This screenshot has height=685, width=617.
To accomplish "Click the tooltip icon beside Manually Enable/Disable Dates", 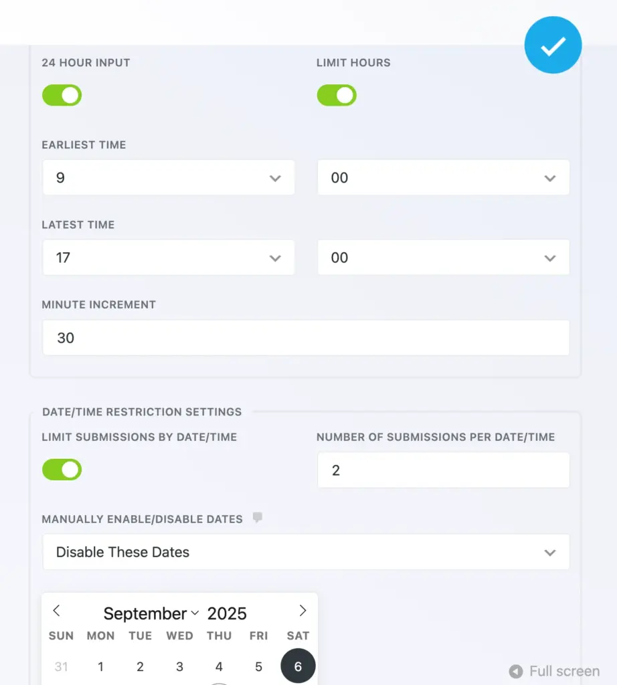I will tap(258, 518).
